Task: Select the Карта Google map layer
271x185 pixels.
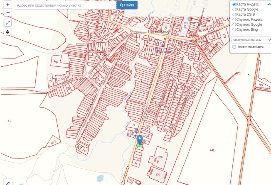Action: click(x=234, y=9)
